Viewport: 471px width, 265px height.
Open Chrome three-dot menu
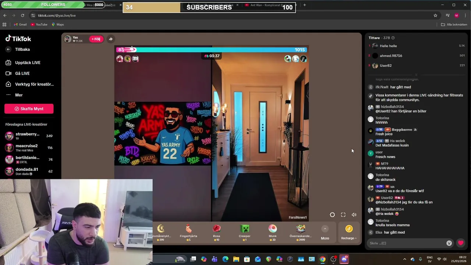[x=465, y=15]
